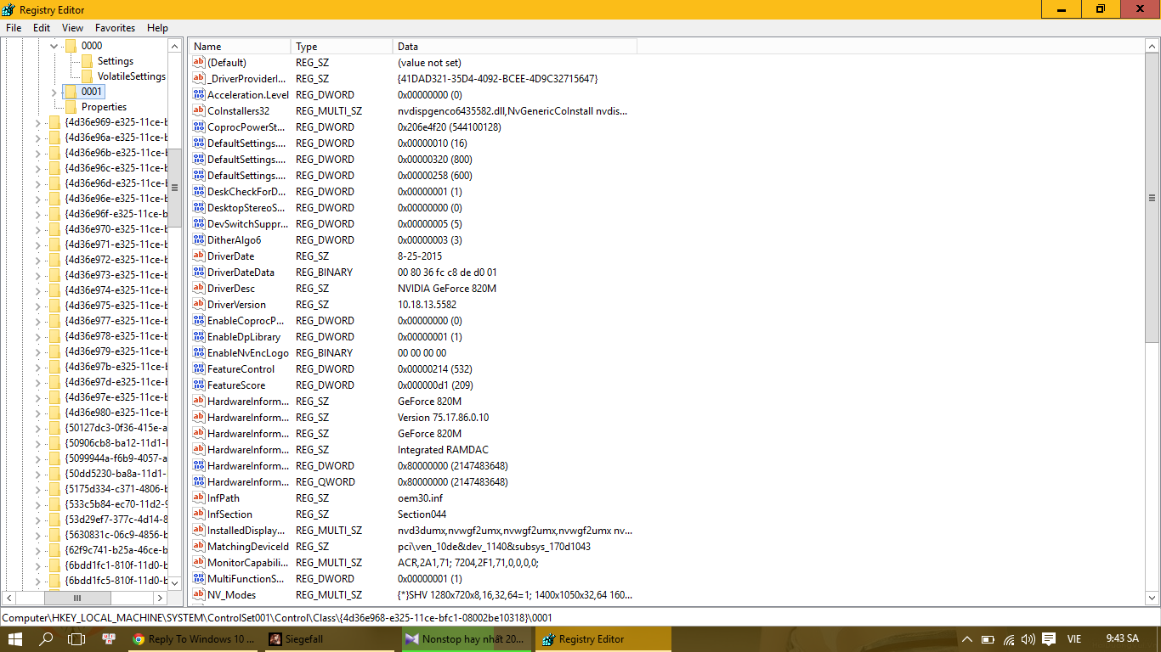Select the InstalledDisplay... value row

click(414, 531)
